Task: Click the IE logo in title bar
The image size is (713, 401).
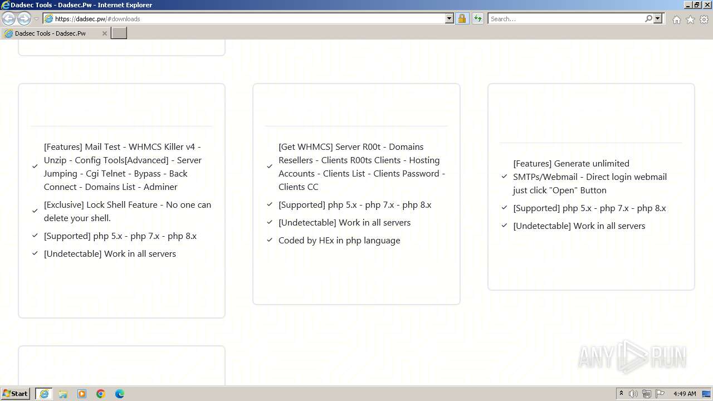Action: tap(6, 4)
